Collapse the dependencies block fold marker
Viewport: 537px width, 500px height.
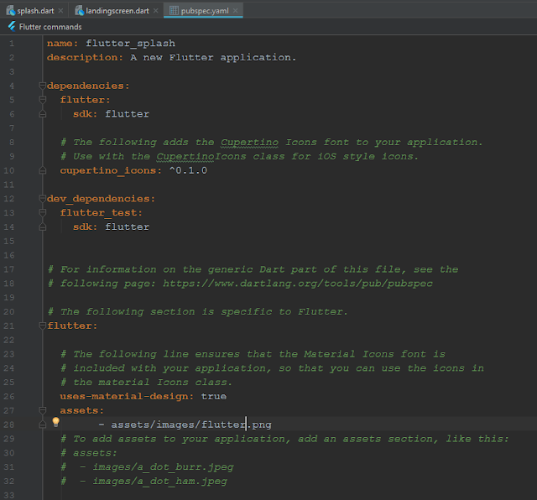click(43, 86)
